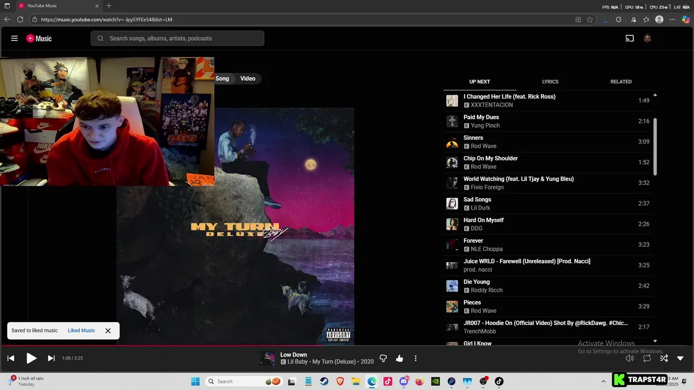
Task: Select Juice WRLD - Farewell in queue
Action: click(548, 265)
